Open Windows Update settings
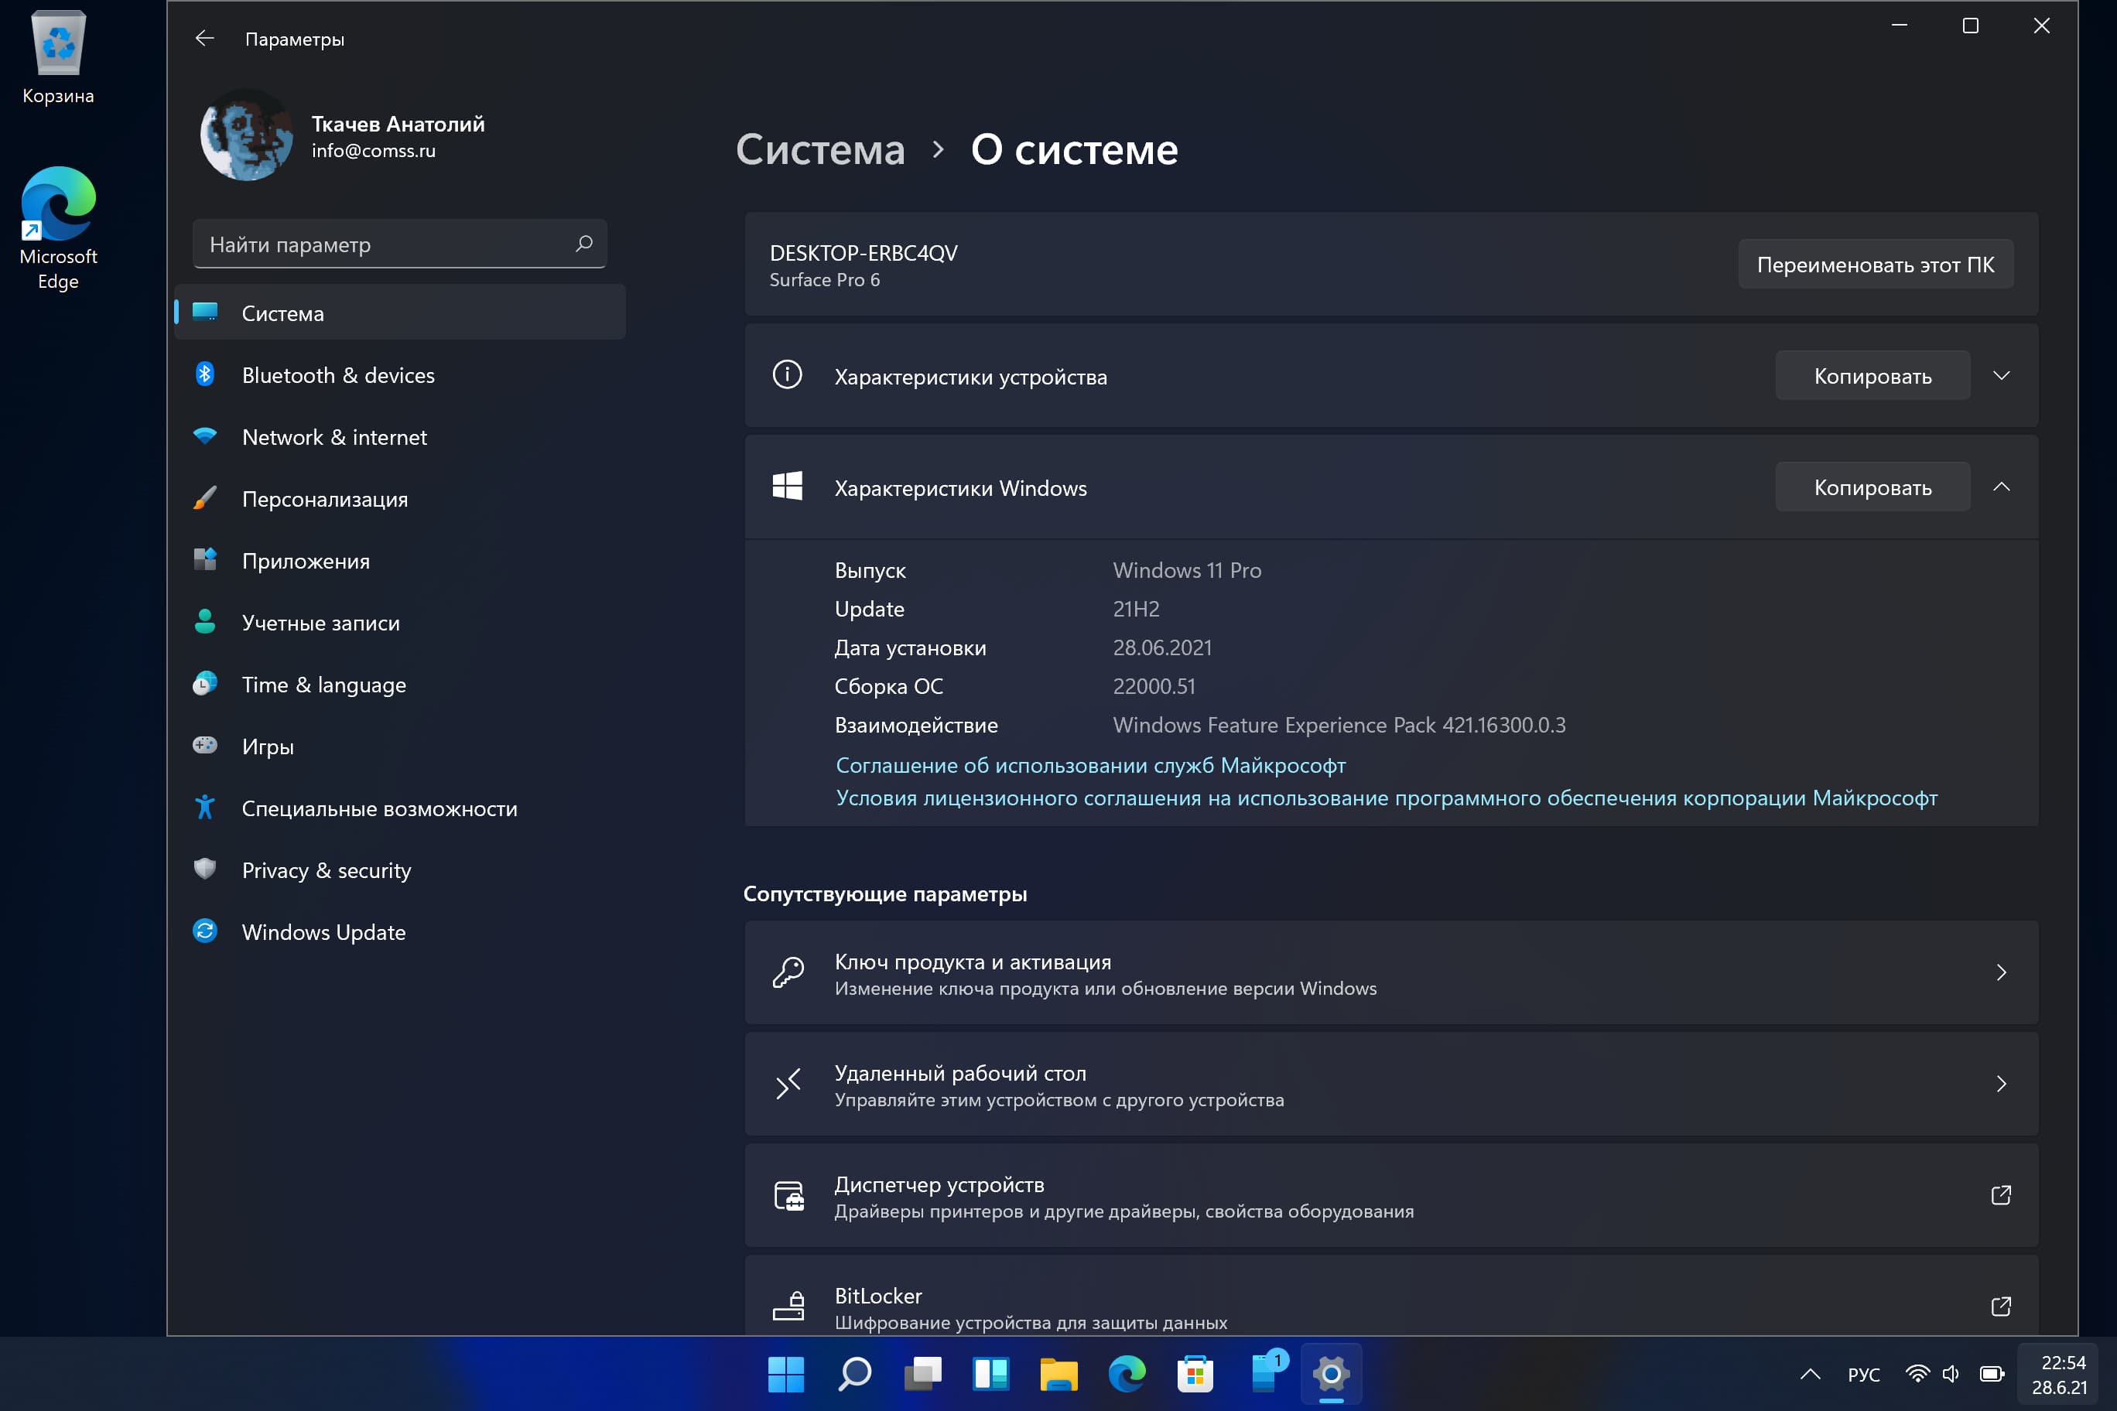 323,931
